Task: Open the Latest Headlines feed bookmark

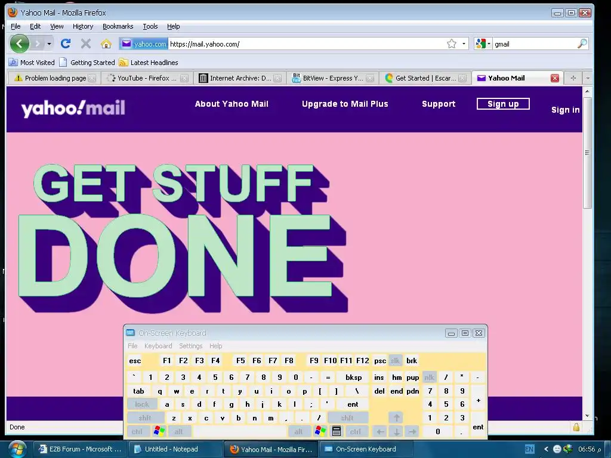Action: (x=149, y=62)
